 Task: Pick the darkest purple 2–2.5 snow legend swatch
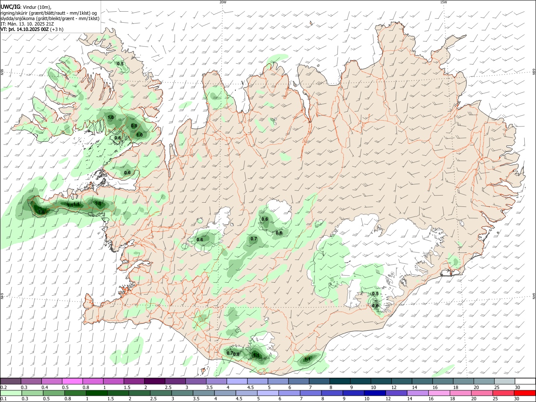tap(154, 381)
